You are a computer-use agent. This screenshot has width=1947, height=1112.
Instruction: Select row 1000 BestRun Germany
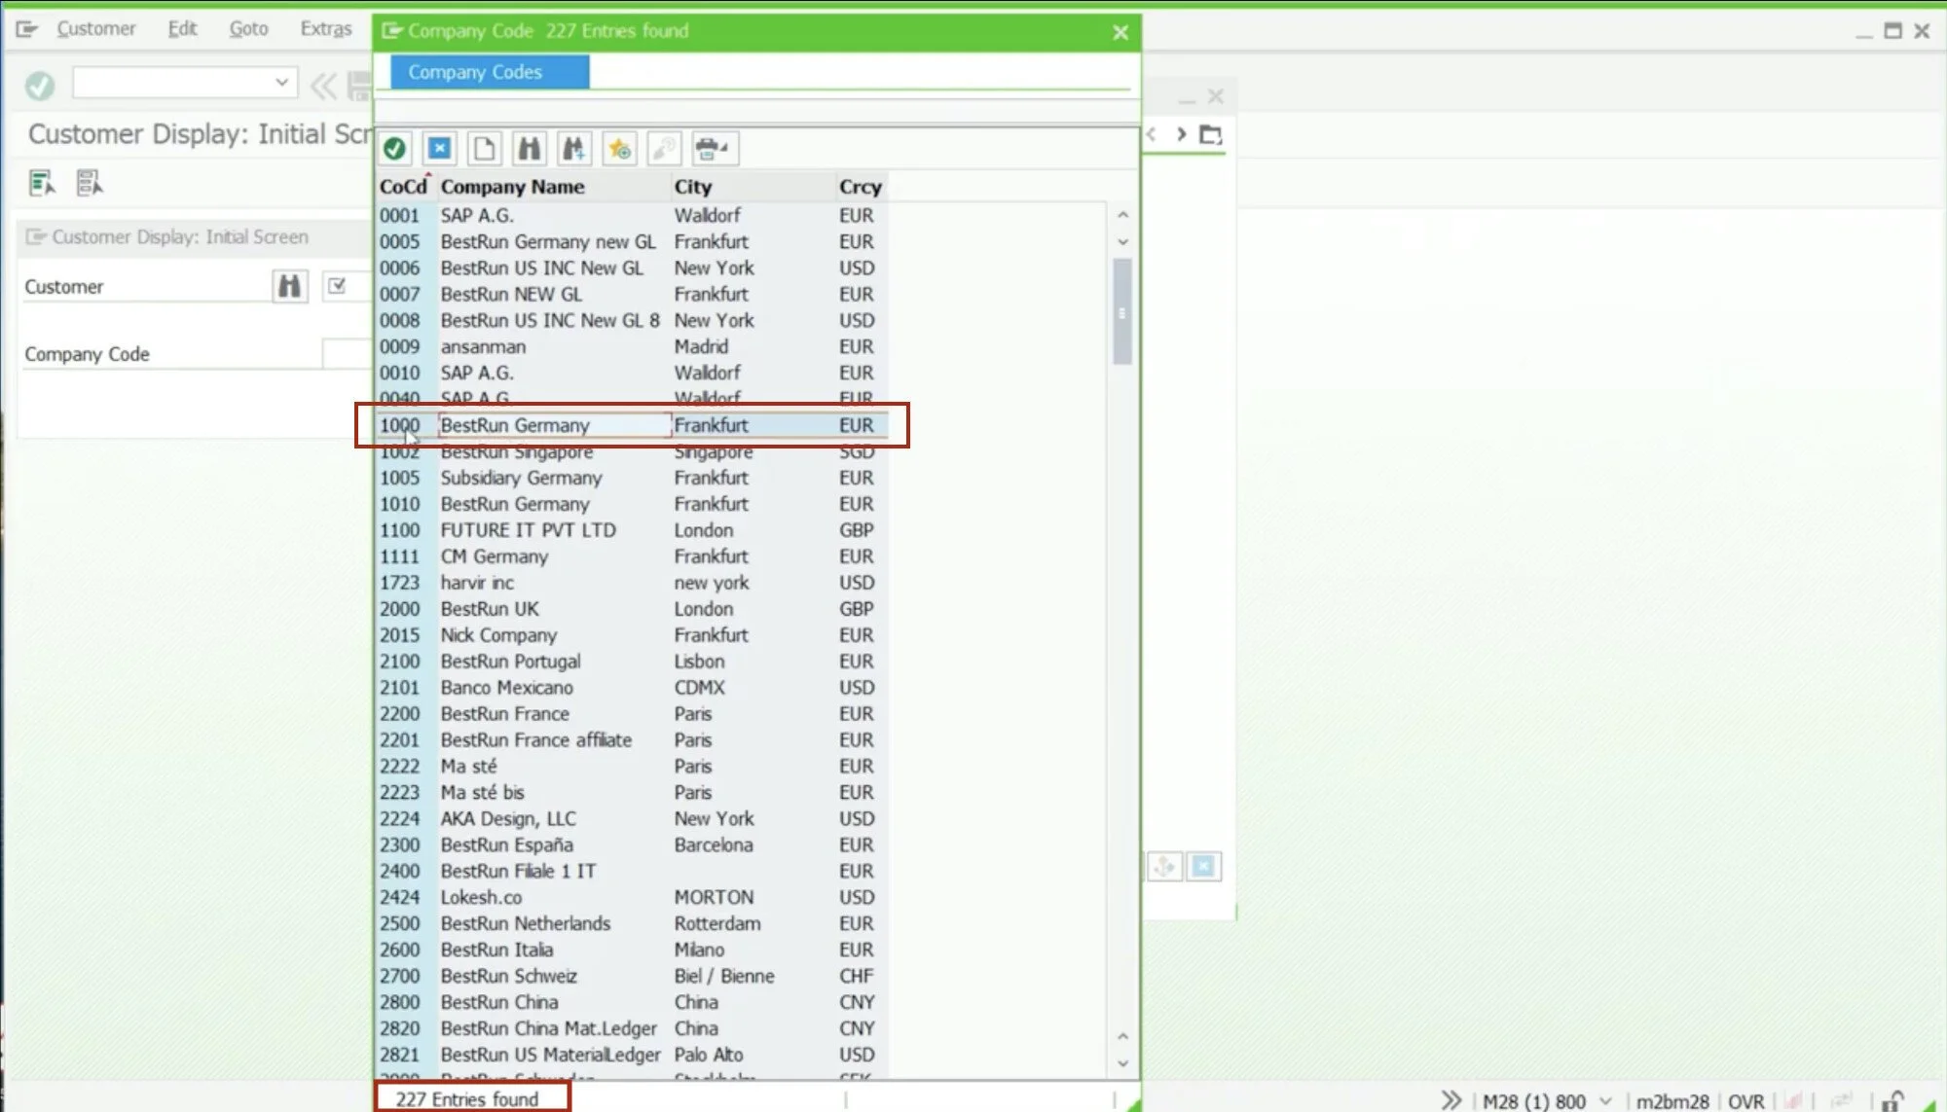(632, 425)
